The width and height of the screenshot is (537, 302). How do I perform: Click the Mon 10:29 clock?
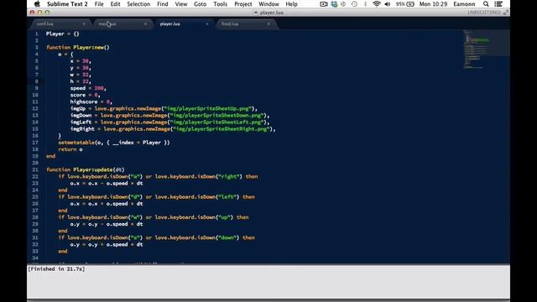coord(433,4)
